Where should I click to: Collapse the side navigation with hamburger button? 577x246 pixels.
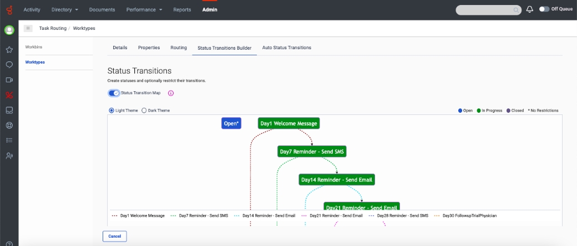pos(28,28)
